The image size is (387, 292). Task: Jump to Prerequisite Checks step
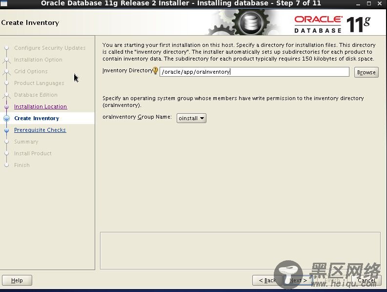coord(40,130)
